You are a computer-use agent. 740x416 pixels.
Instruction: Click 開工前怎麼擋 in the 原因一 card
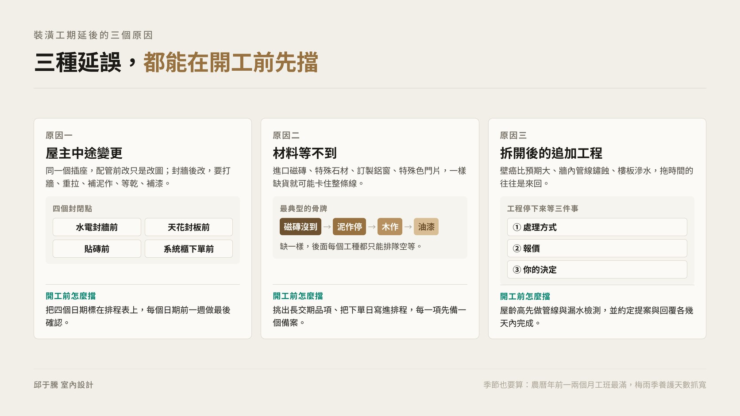point(71,296)
